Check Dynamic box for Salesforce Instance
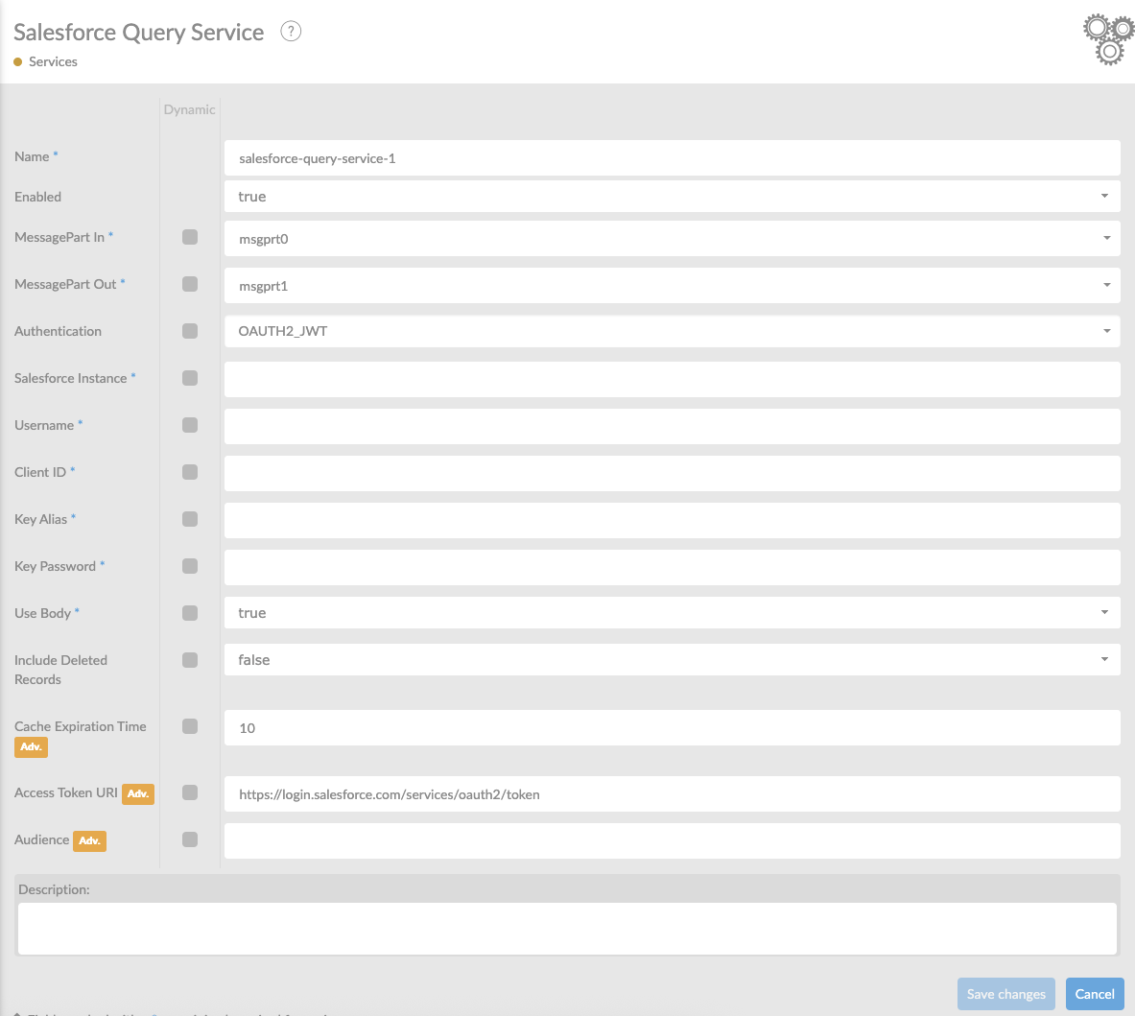This screenshot has height=1016, width=1135. (x=190, y=378)
